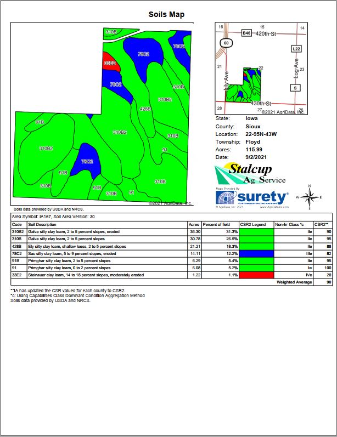The height and width of the screenshot is (437, 337).
Task: Click the Capabilities Class aggregation footnote
Action: click(x=78, y=296)
